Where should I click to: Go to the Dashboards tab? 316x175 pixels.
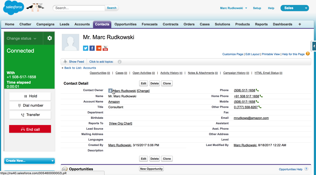(x=282, y=24)
